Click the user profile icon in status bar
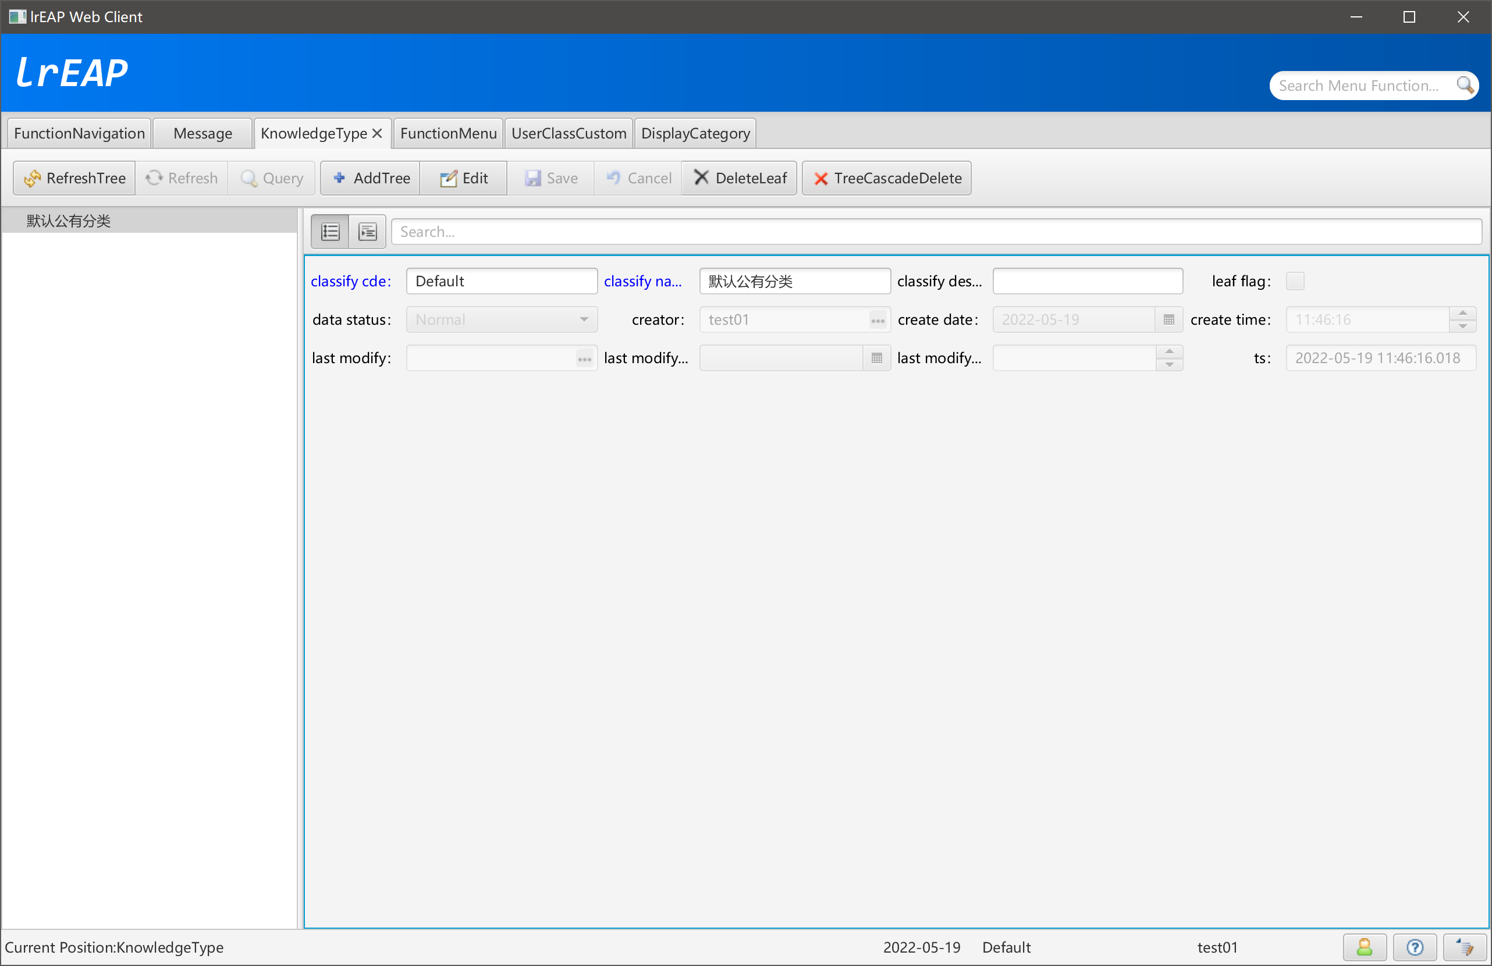This screenshot has width=1492, height=966. pos(1364,947)
